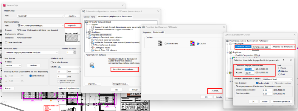This screenshot has height=111, width=298.
Task: Select the Noir et blanc radio button
Action: (165, 44)
